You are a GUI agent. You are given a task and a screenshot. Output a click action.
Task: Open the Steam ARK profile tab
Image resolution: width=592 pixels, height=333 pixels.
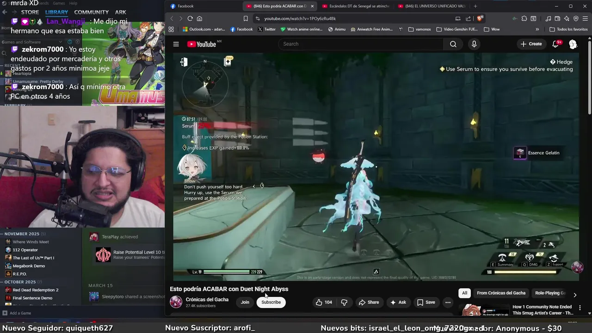(x=120, y=12)
